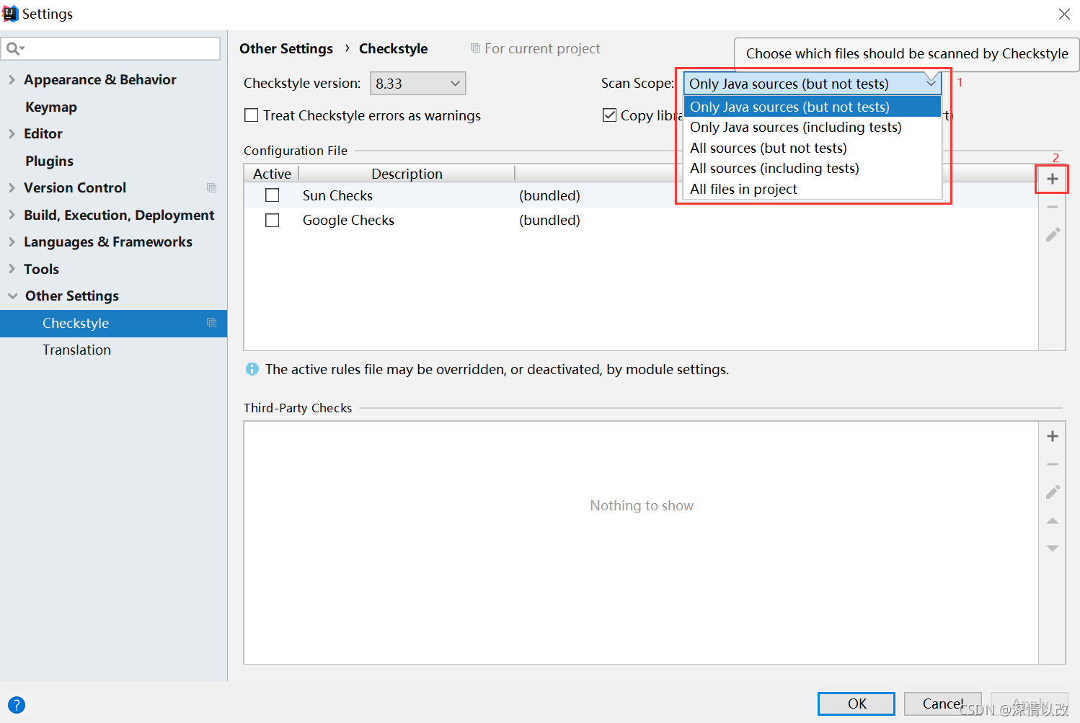Add a third-party check with plus icon

click(x=1053, y=436)
